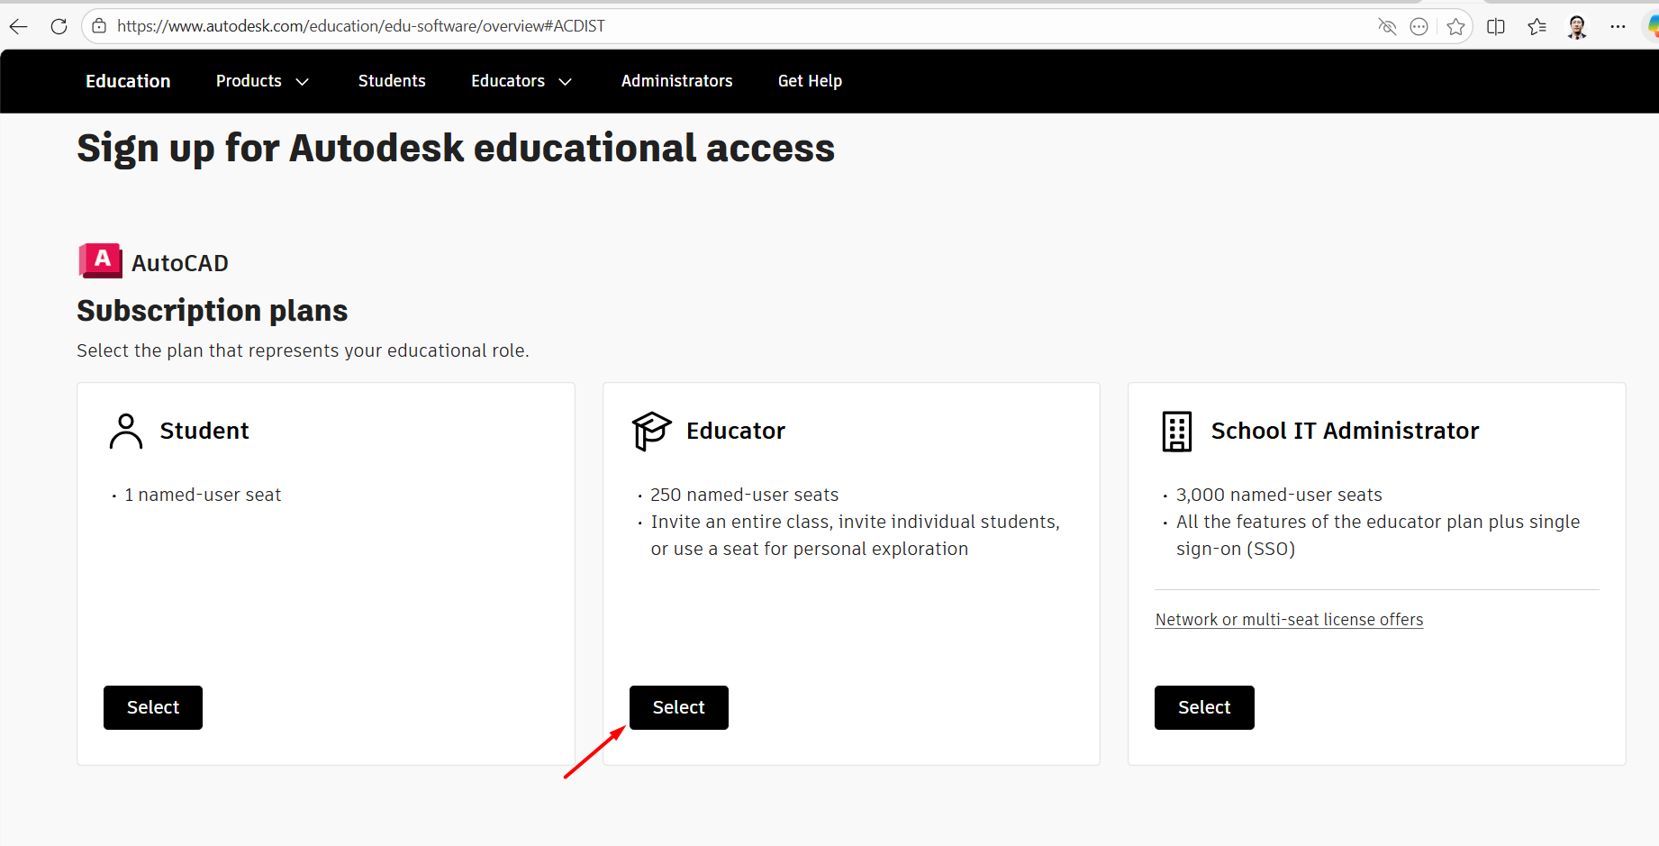
Task: Click the browser back arrow
Action: (x=18, y=26)
